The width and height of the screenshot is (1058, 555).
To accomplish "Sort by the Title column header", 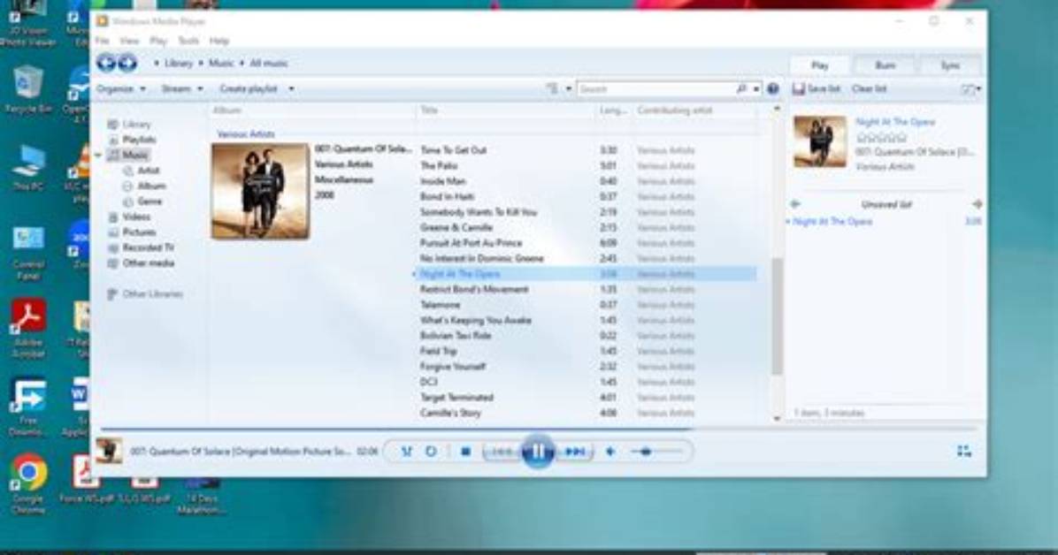I will tap(429, 110).
